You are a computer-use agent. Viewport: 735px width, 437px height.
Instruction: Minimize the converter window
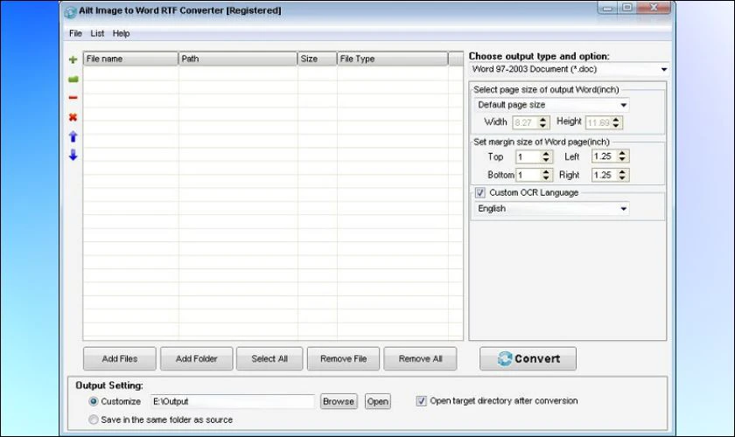pos(607,8)
